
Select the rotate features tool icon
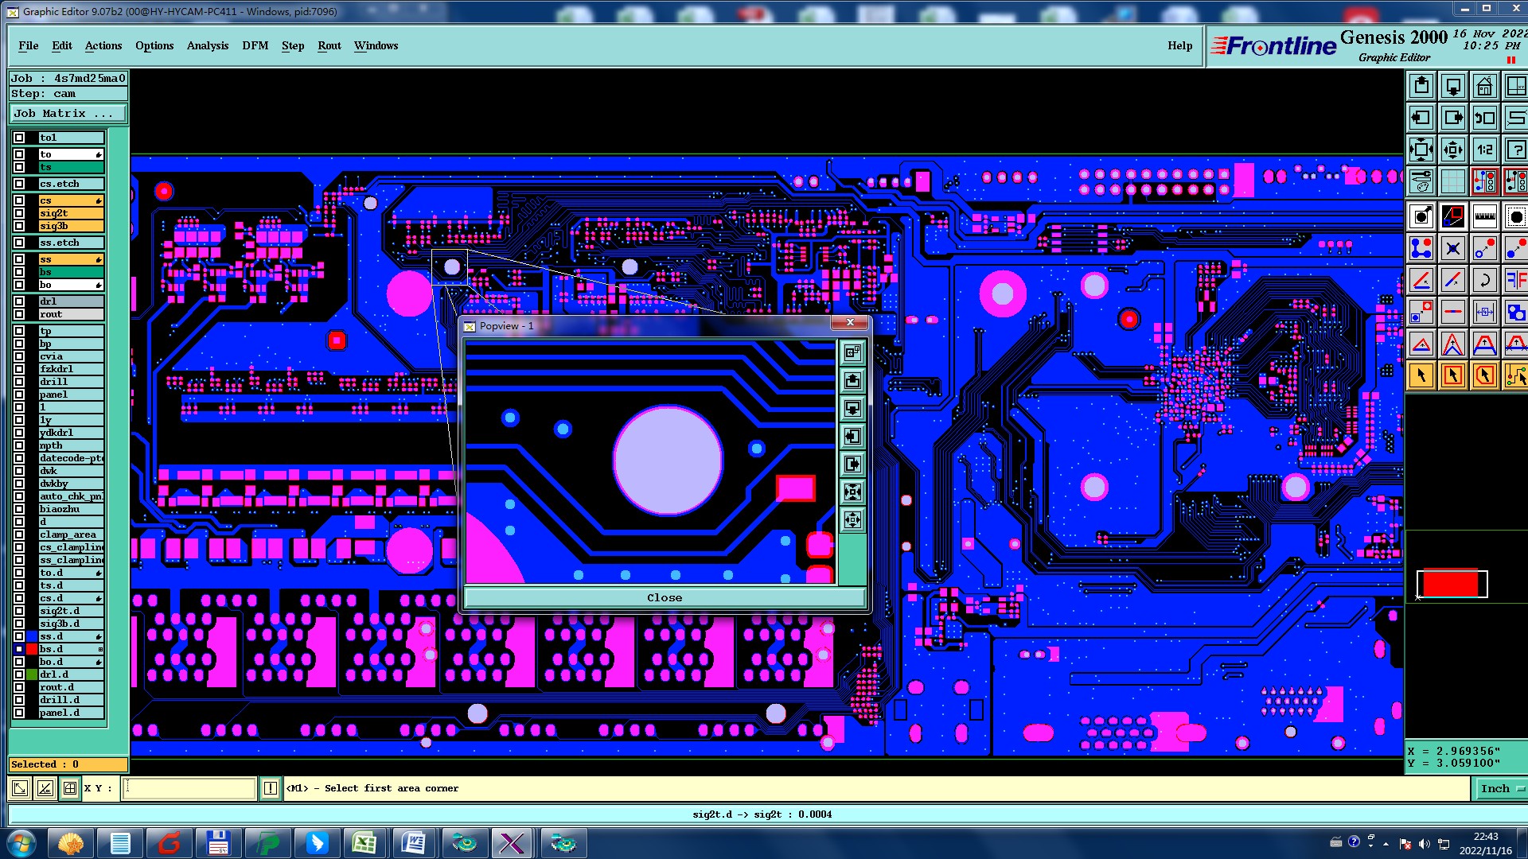click(x=1484, y=280)
